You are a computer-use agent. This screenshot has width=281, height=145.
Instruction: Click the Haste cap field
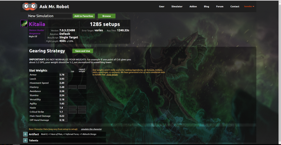pyautogui.click(x=73, y=108)
